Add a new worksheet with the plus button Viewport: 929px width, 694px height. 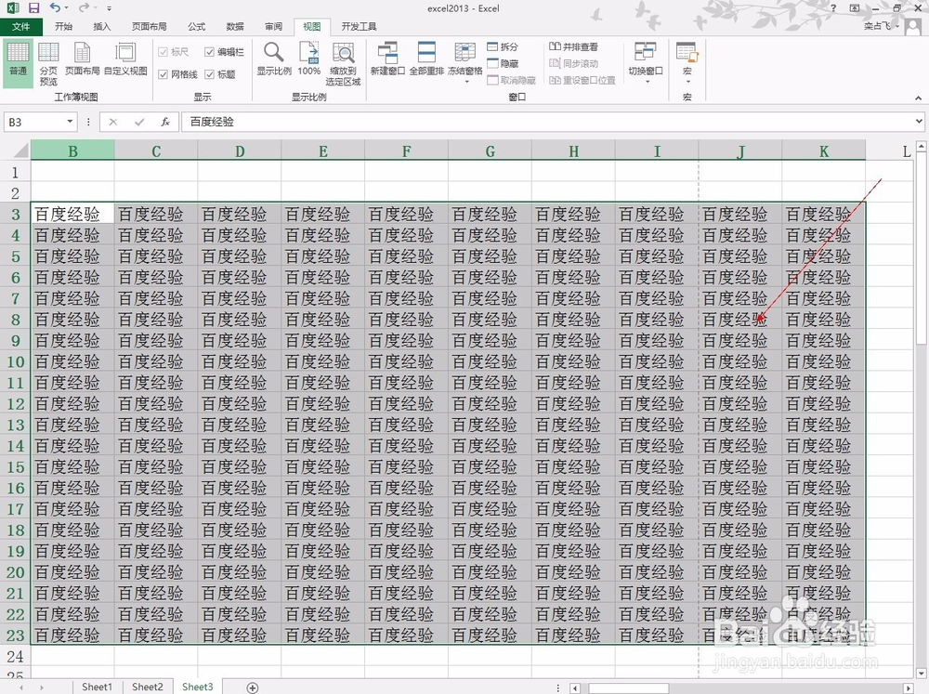pyautogui.click(x=251, y=687)
